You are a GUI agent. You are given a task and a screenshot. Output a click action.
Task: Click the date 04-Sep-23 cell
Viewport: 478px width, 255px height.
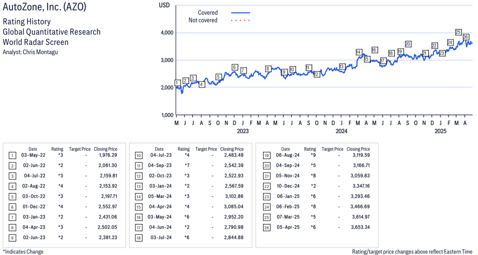point(160,165)
